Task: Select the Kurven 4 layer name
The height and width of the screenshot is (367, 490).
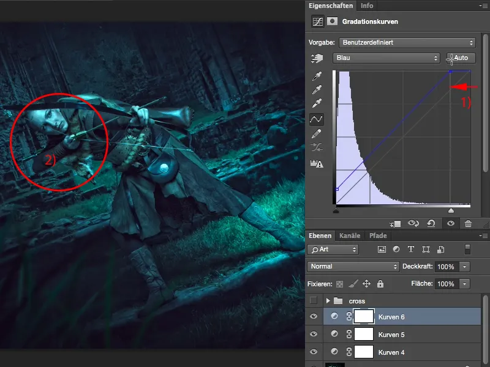Action: point(391,353)
